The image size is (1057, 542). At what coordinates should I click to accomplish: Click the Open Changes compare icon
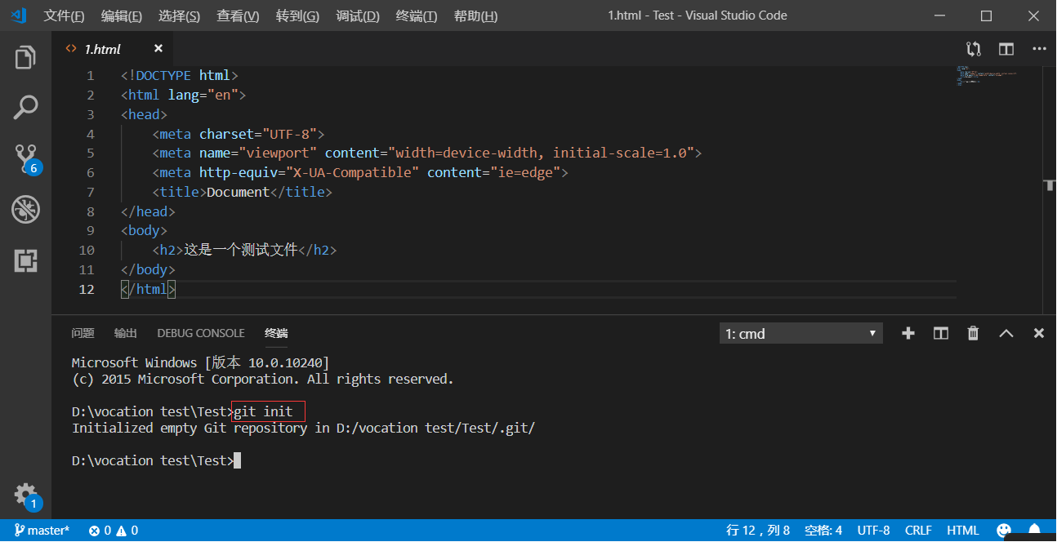[973, 49]
